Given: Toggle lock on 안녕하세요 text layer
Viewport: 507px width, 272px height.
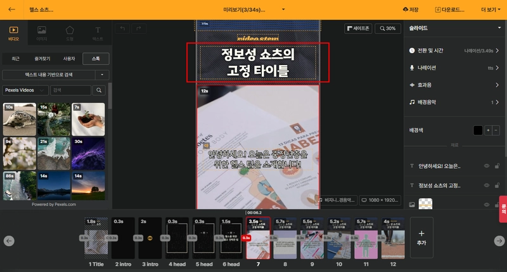Looking at the screenshot, I should 497,166.
